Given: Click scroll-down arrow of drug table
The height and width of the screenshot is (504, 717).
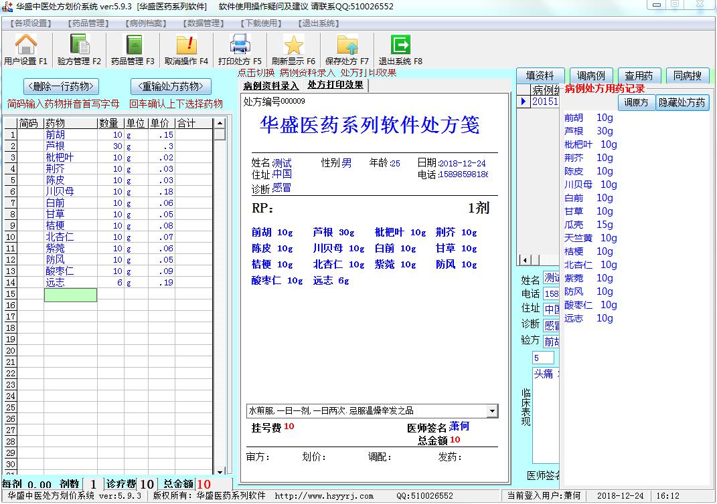Looking at the screenshot, I should point(220,472).
